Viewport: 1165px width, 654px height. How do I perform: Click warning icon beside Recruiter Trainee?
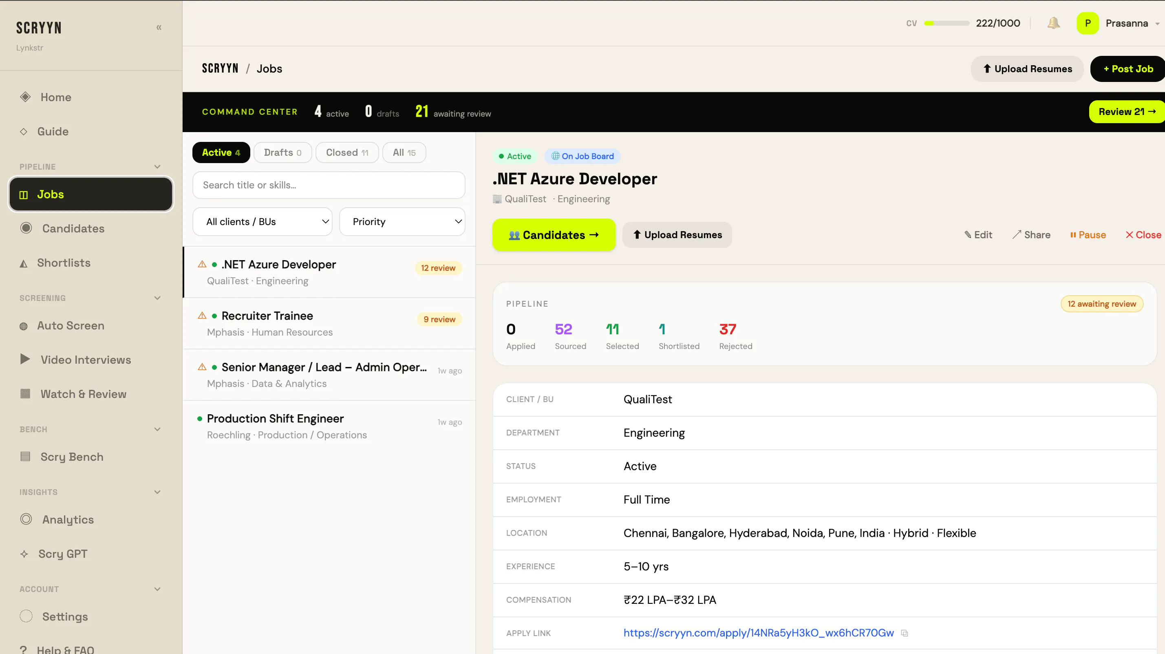point(202,316)
